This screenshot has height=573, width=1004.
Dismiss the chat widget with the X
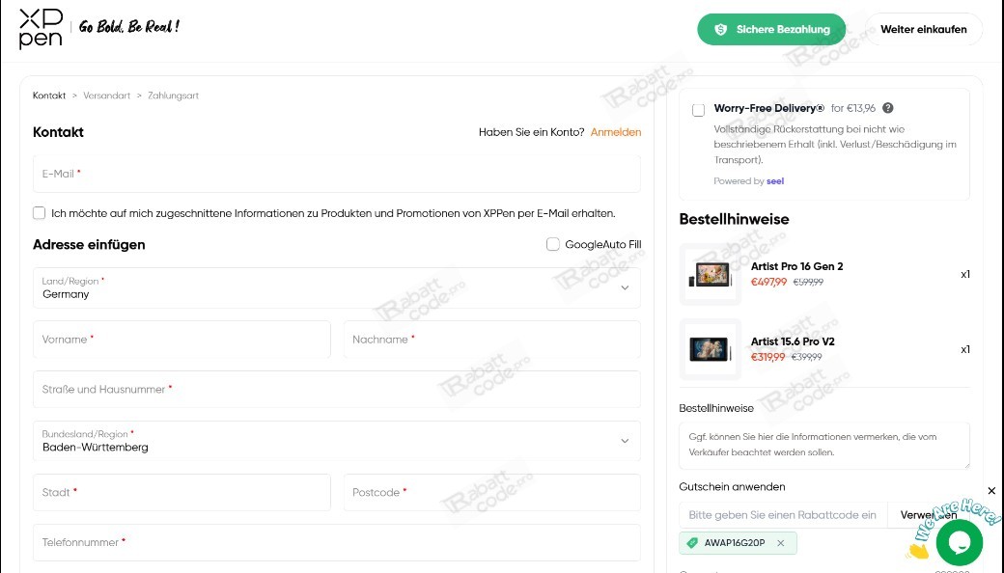[991, 491]
